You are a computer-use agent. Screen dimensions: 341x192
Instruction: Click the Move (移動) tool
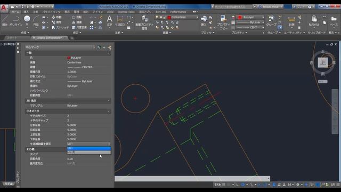(x=56, y=17)
